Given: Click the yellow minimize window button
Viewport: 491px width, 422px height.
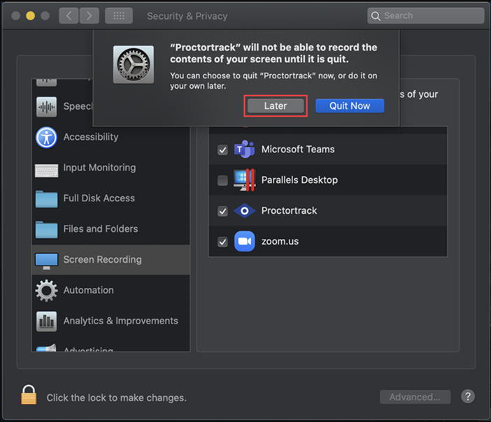Looking at the screenshot, I should point(30,15).
